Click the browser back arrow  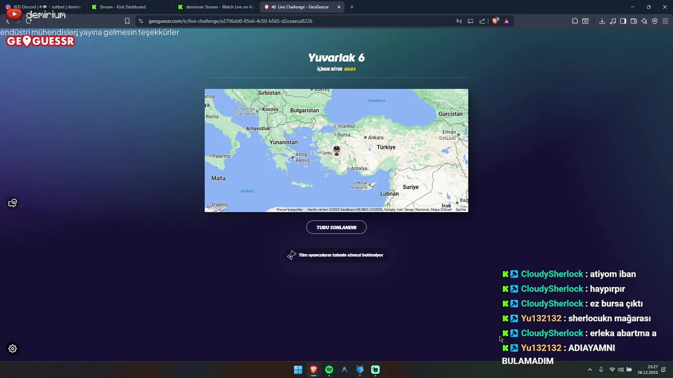click(7, 21)
